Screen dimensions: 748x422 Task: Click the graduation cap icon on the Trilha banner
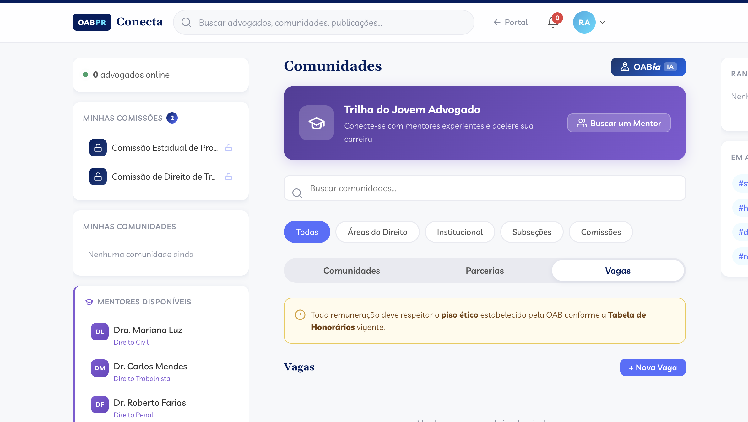point(316,123)
